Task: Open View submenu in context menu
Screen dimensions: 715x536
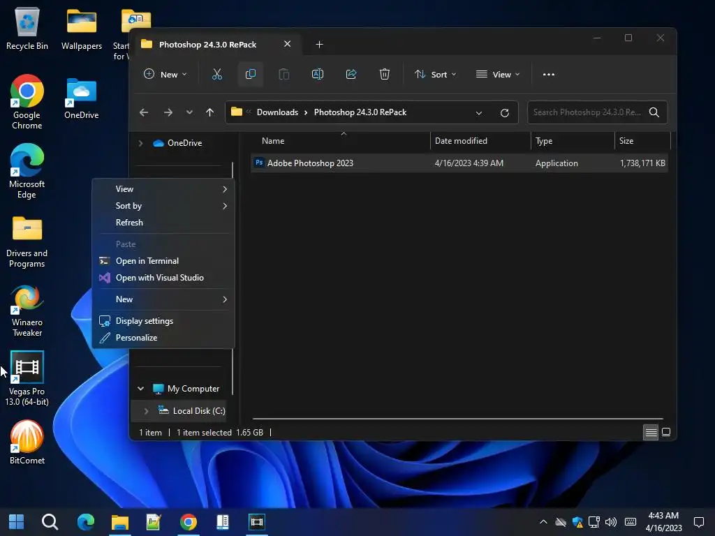Action: click(x=163, y=188)
